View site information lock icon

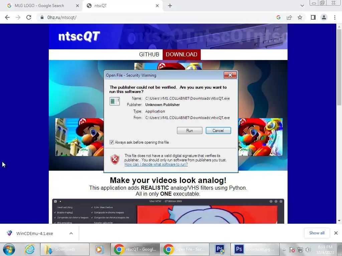click(x=42, y=17)
